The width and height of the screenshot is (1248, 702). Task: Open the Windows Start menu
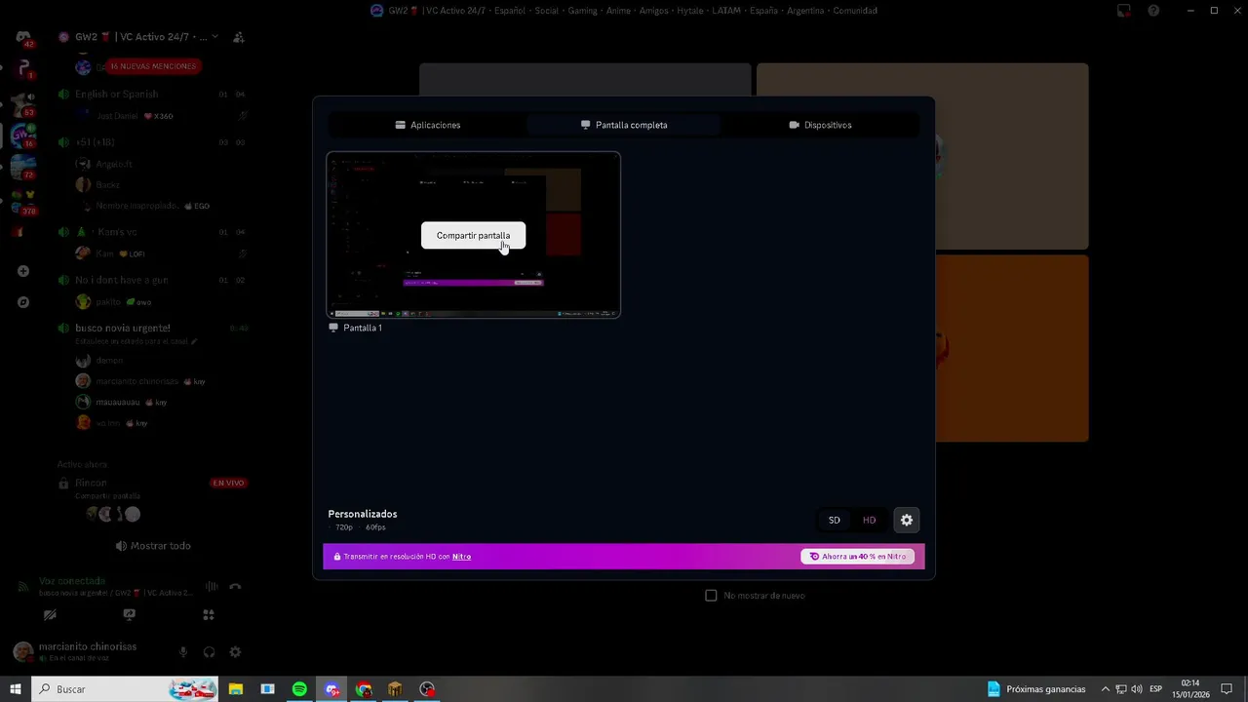coord(16,689)
